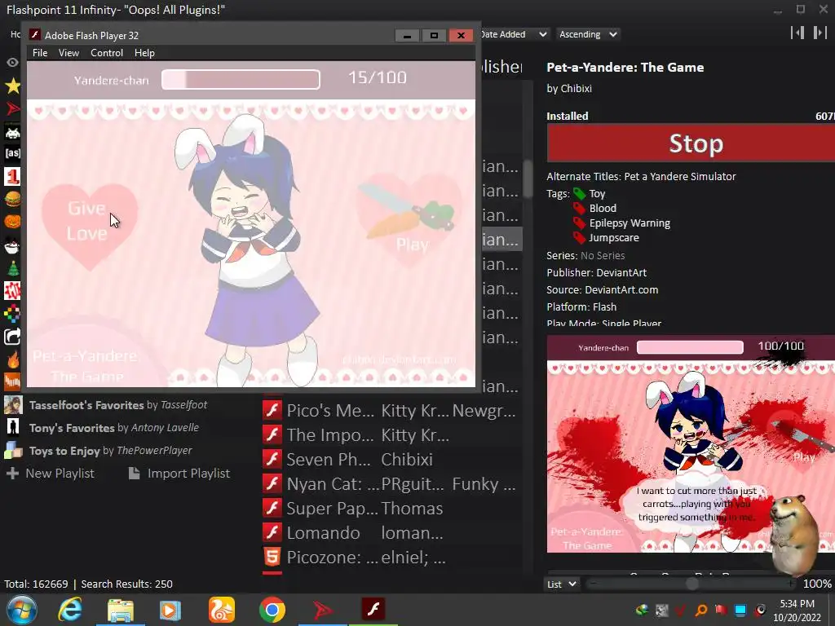Image resolution: width=835 pixels, height=626 pixels.
Task: Open the Windows Start menu
Action: (22, 610)
